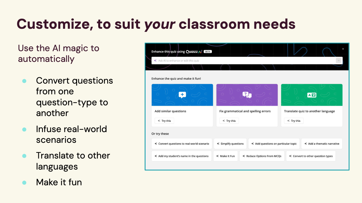Click the BETA badge next to Quizizz AI
Viewport: 362px width, 203px height.
pos(208,52)
